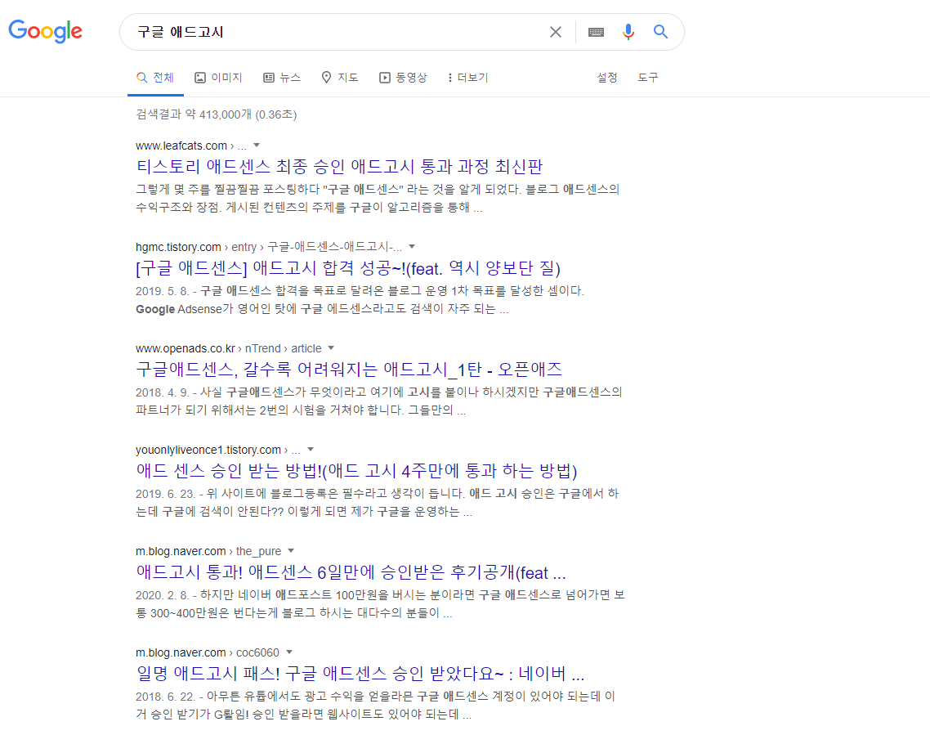The image size is (930, 744).
Task: Start voice search with microphone icon
Action: 628,31
